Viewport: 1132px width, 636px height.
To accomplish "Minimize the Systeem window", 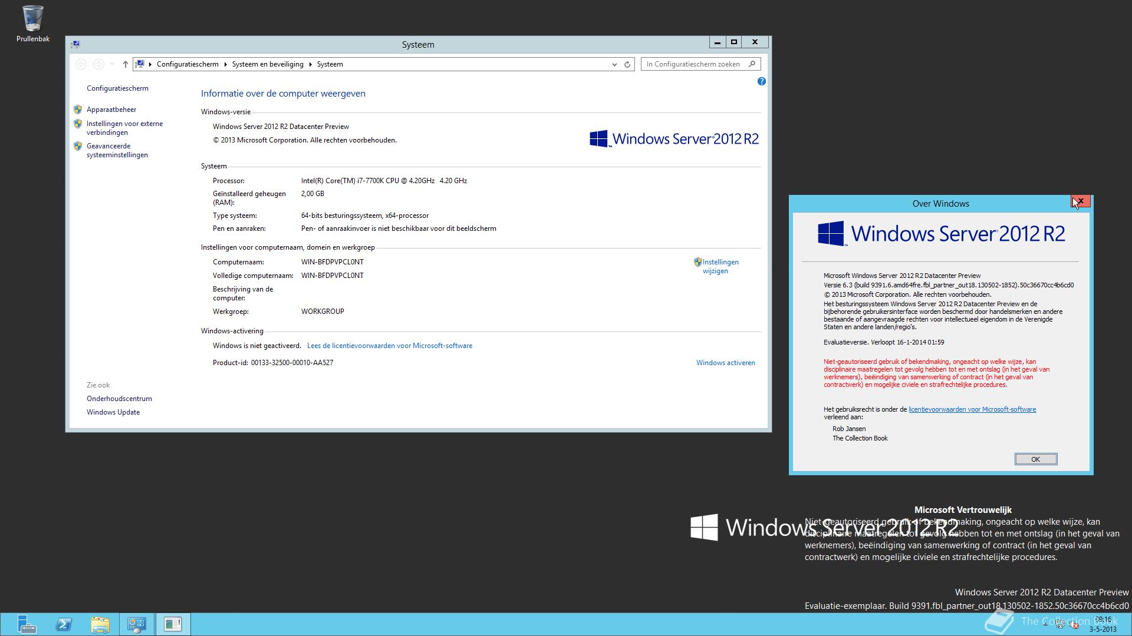I will coord(717,42).
